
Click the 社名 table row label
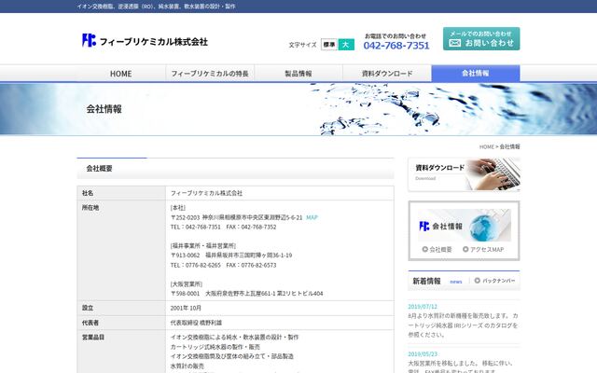[x=88, y=193]
